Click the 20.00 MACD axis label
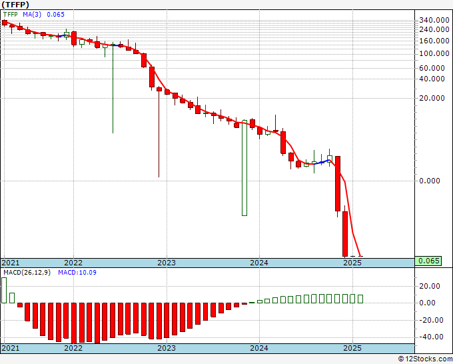The width and height of the screenshot is (453, 364). 430,286
